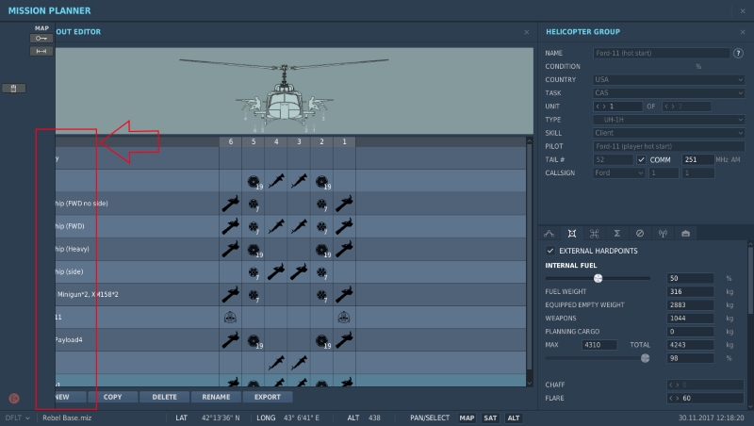The image size is (754, 426).
Task: Open the TASK dropdown showing CAS
Action: [669, 92]
